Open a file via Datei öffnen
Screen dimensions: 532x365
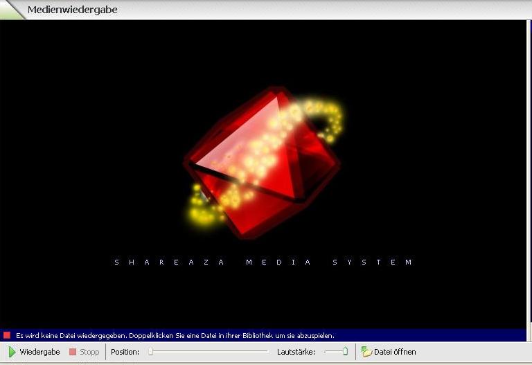point(389,352)
